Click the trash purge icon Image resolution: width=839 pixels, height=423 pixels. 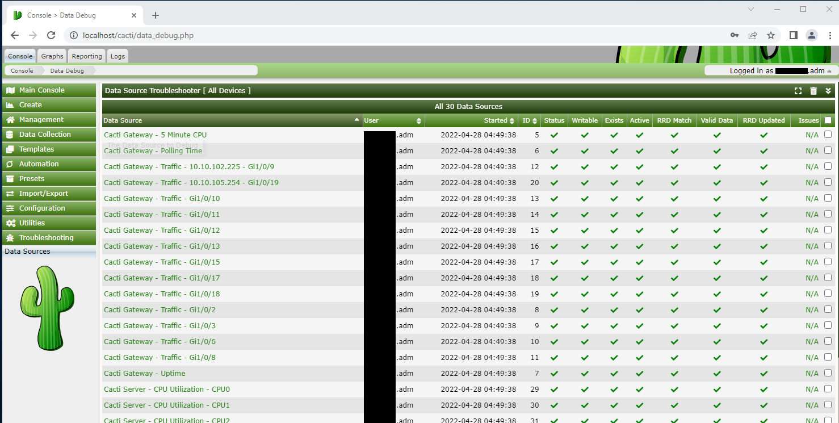(x=813, y=91)
